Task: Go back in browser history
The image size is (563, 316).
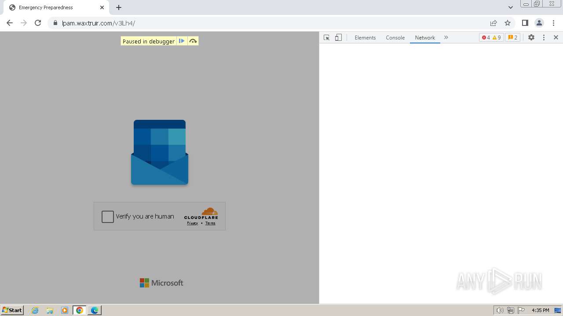Action: [10, 23]
